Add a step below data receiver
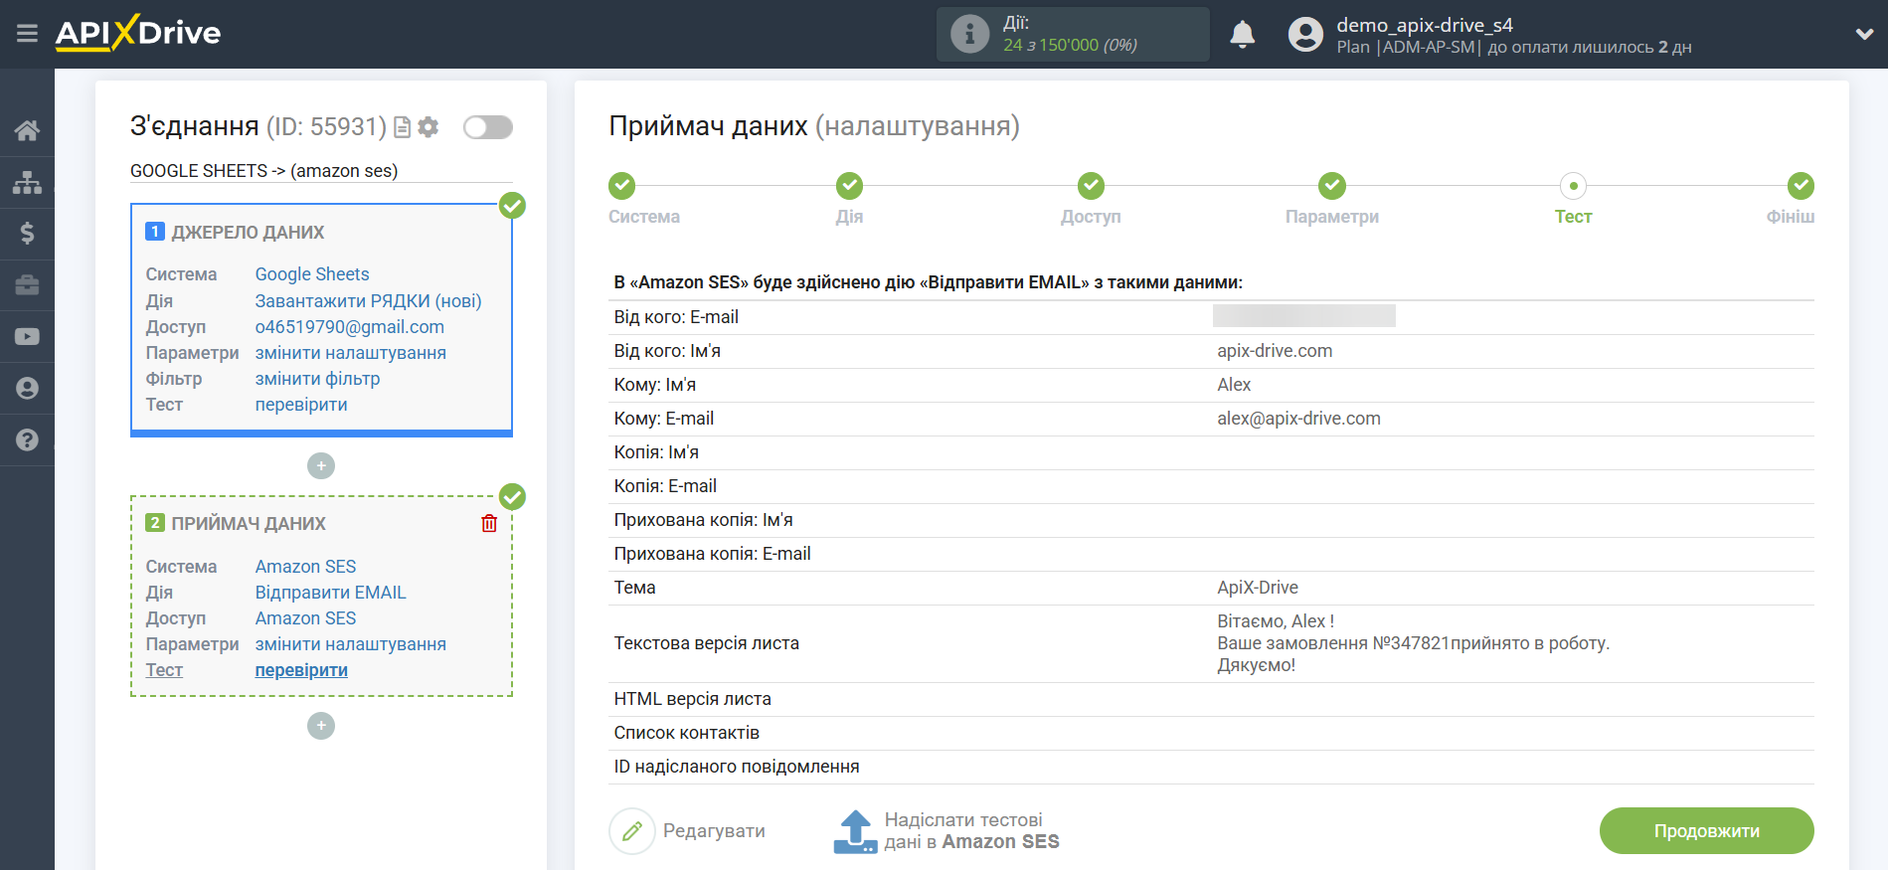This screenshot has width=1888, height=870. click(x=321, y=726)
